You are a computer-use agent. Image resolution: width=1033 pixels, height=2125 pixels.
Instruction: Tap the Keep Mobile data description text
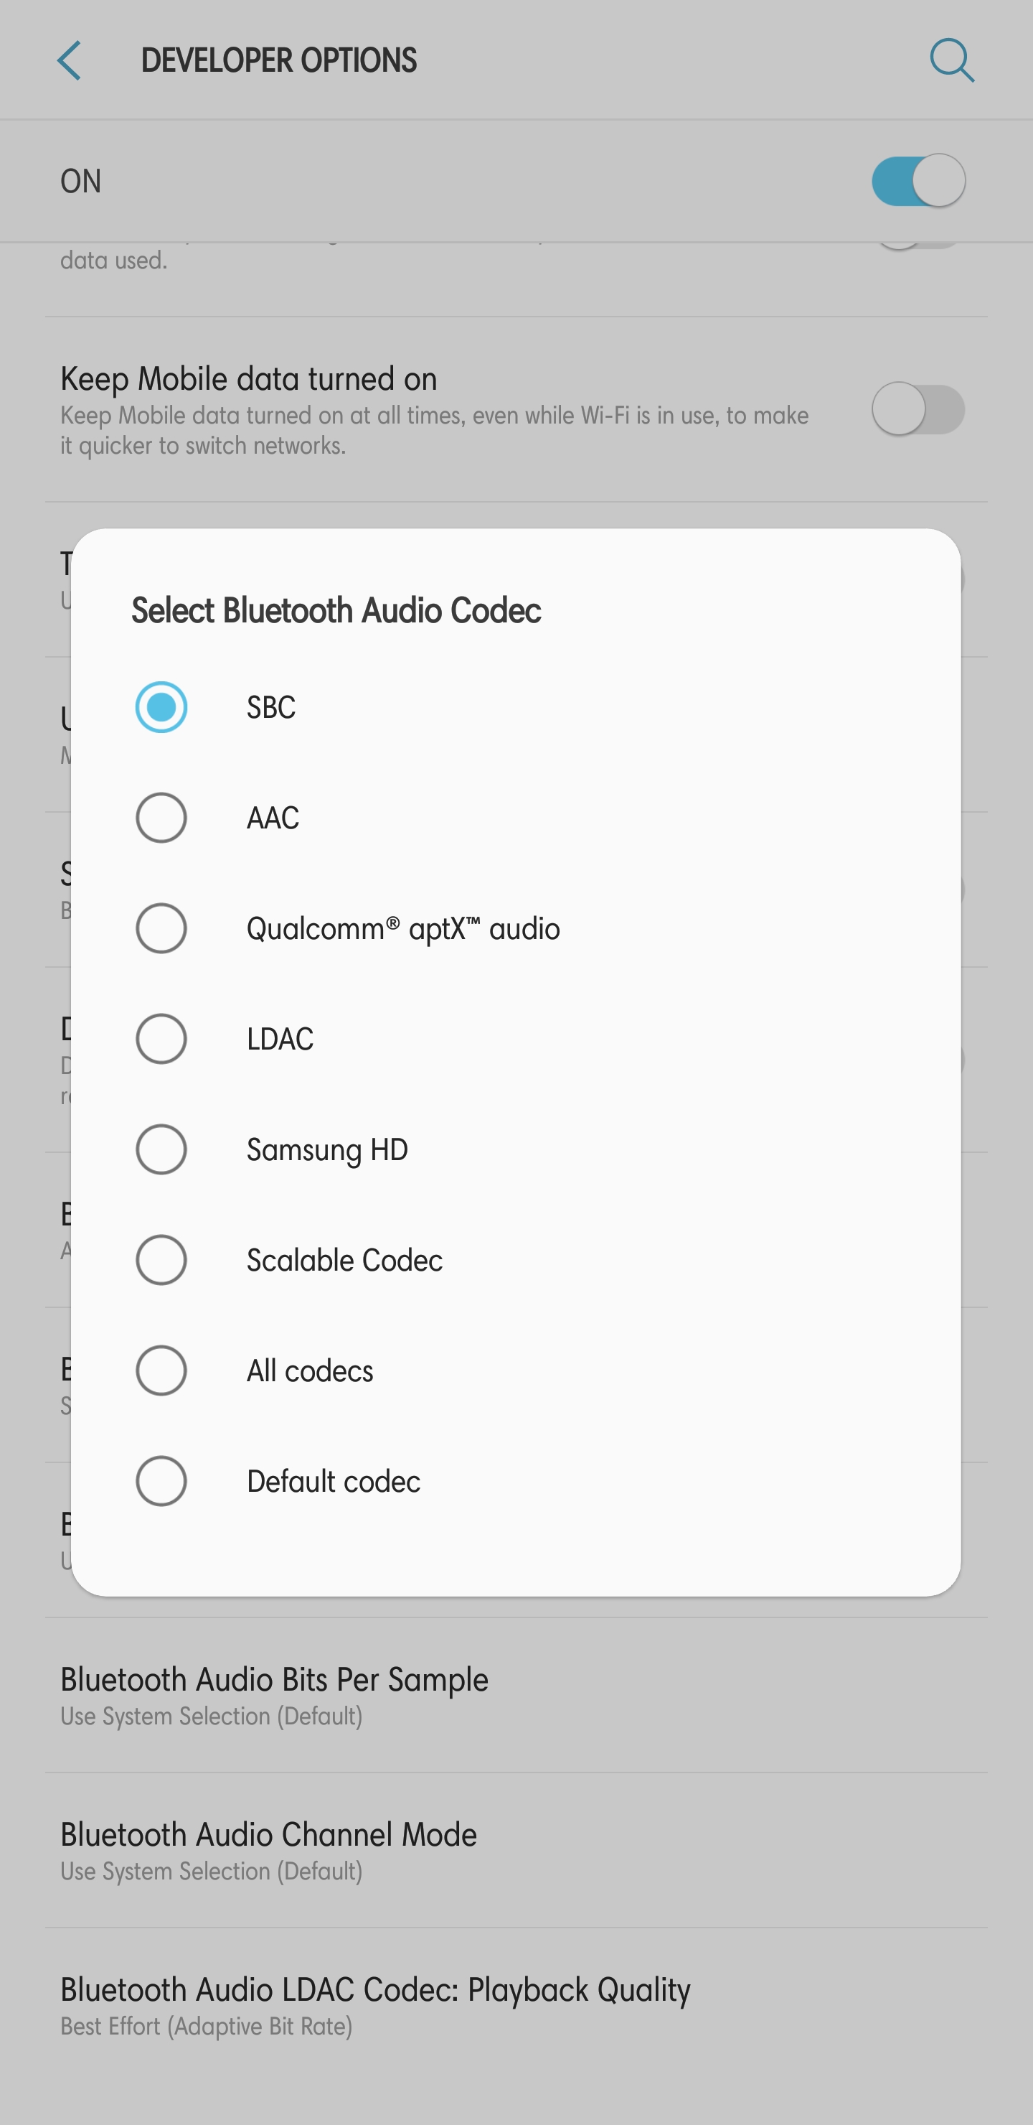coord(434,431)
